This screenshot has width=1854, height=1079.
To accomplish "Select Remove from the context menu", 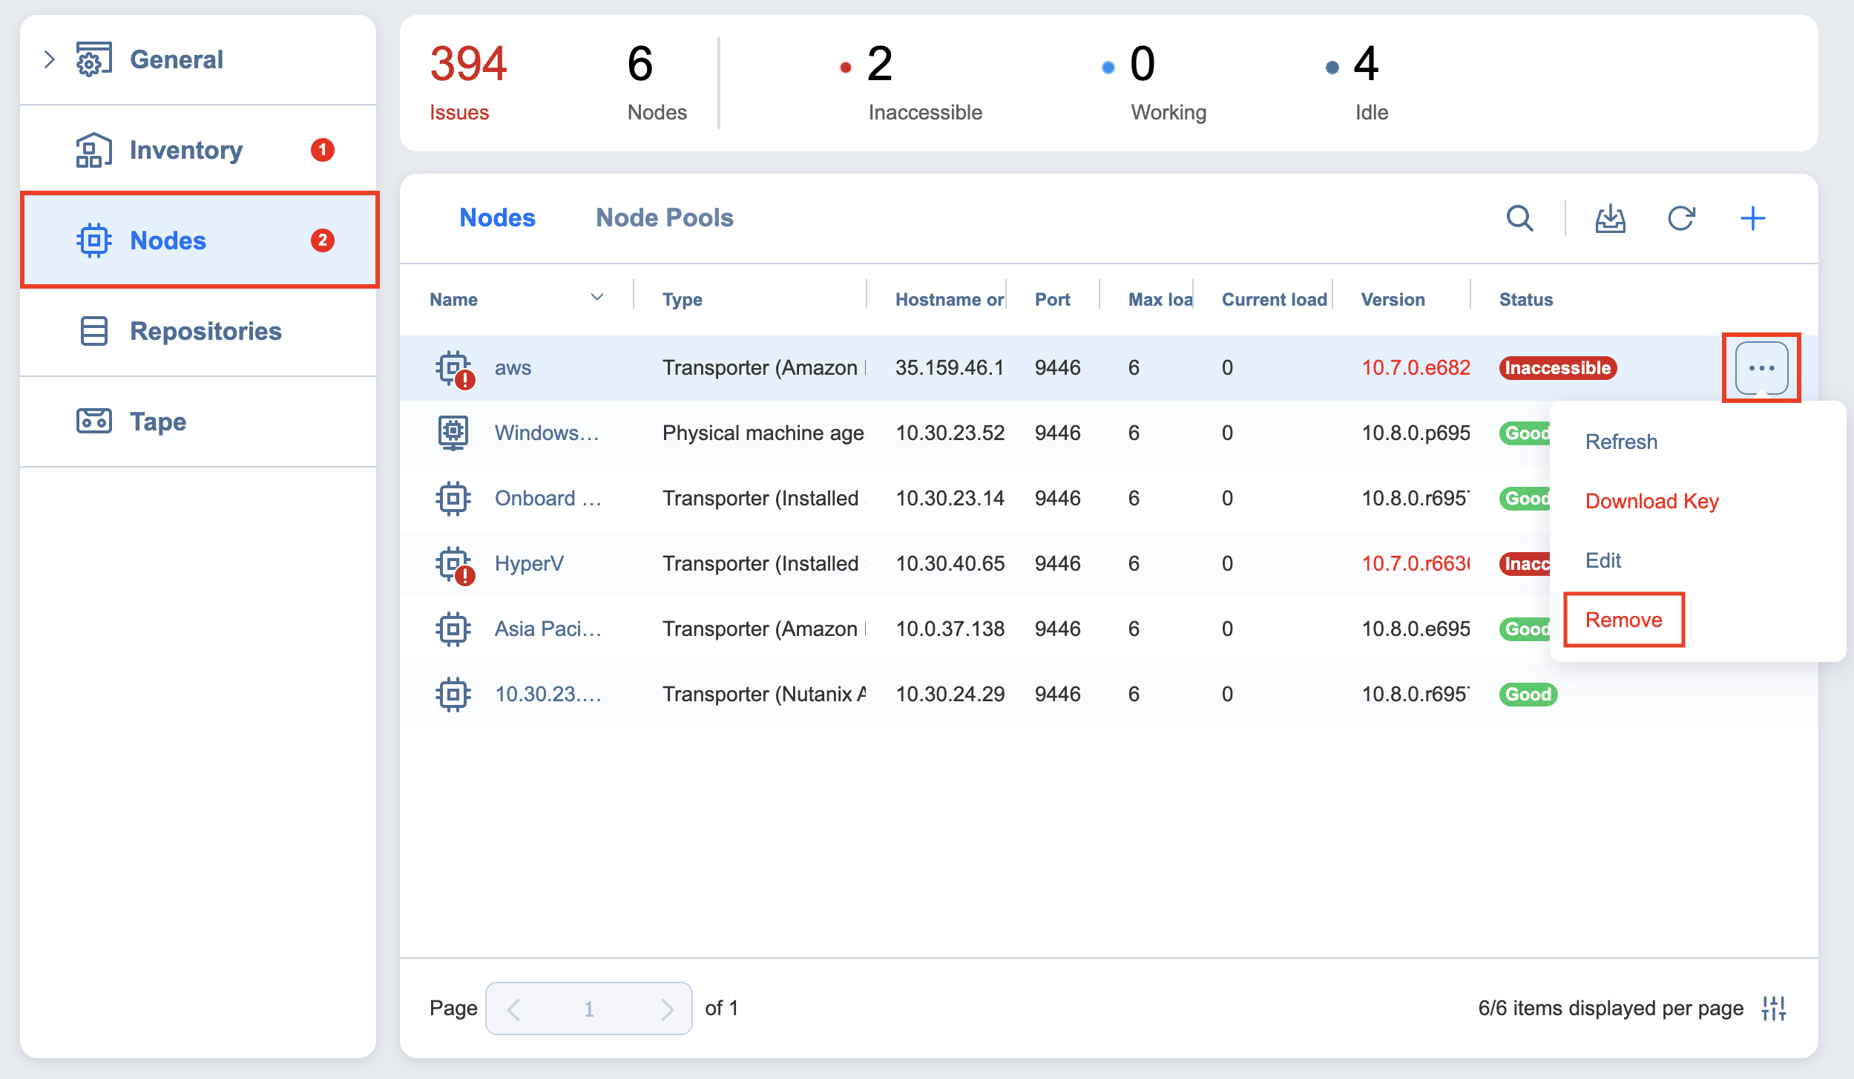I will [x=1623, y=620].
